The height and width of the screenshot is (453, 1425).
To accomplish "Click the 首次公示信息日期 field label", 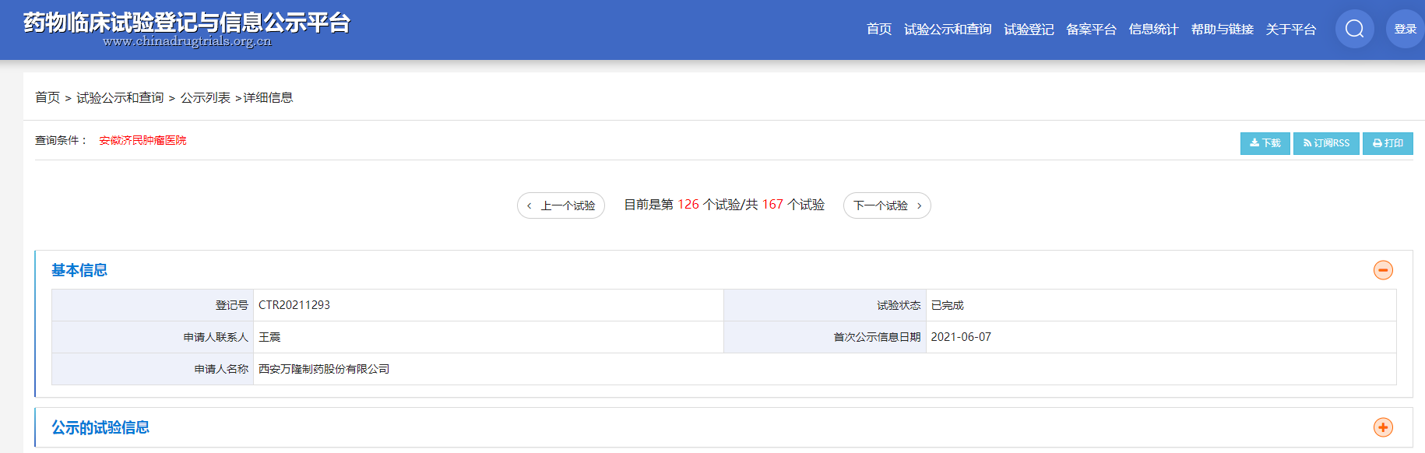I will pyautogui.click(x=877, y=337).
